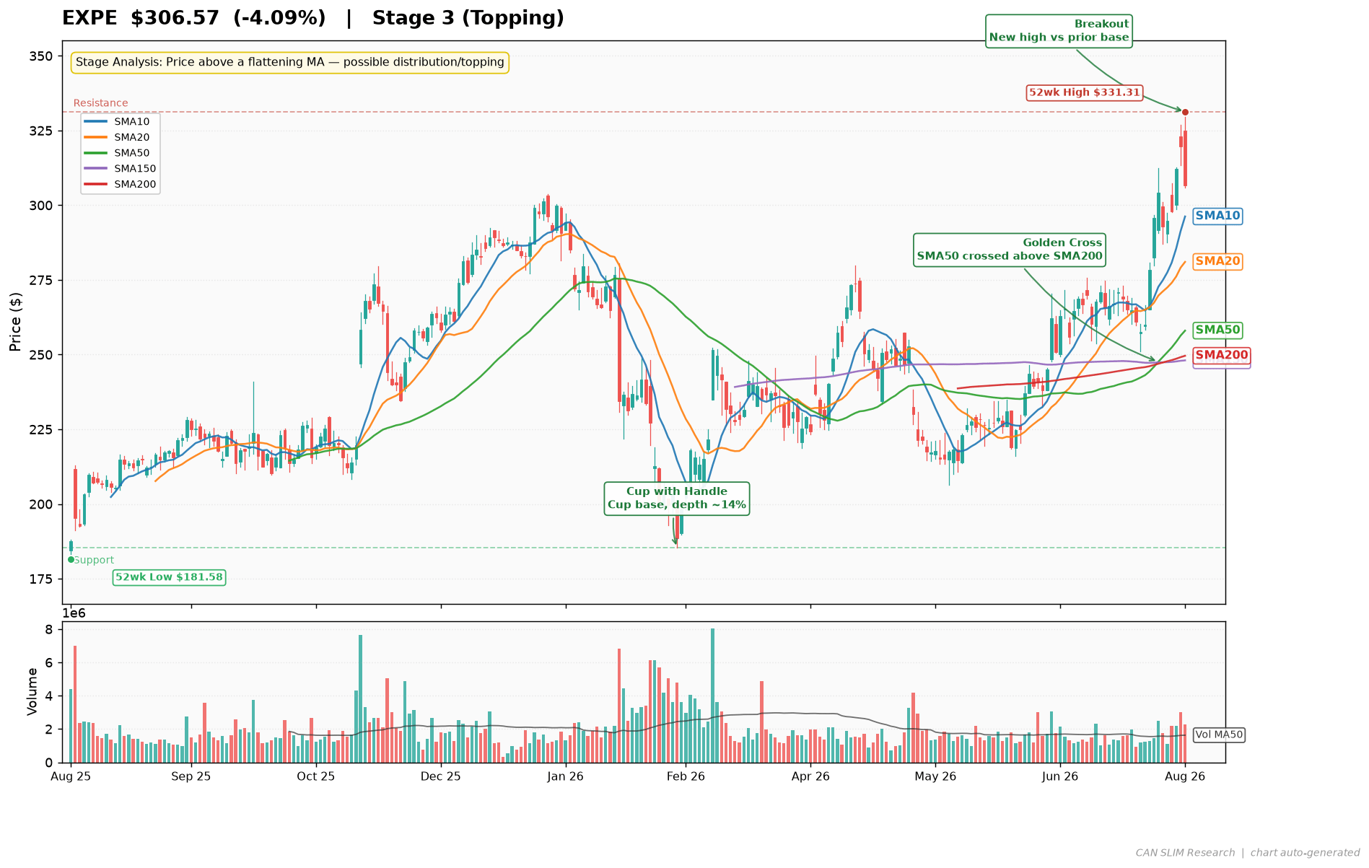
Task: Click the 4 tick on the volume axis
Action: click(x=49, y=696)
